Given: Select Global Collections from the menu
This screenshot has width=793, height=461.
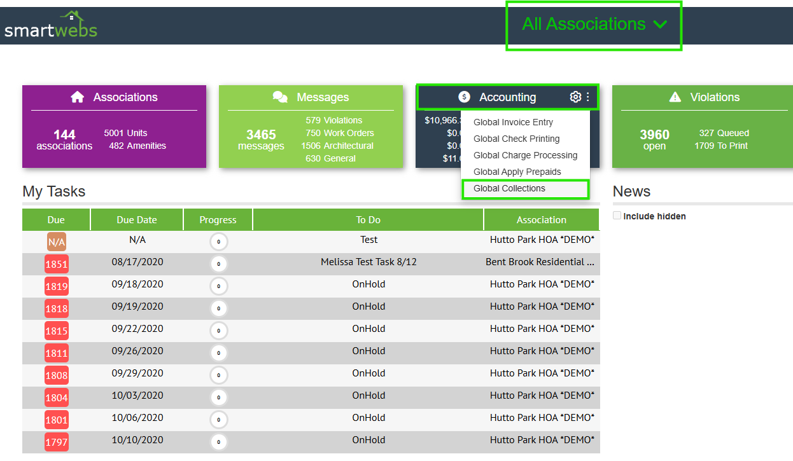Looking at the screenshot, I should 509,189.
